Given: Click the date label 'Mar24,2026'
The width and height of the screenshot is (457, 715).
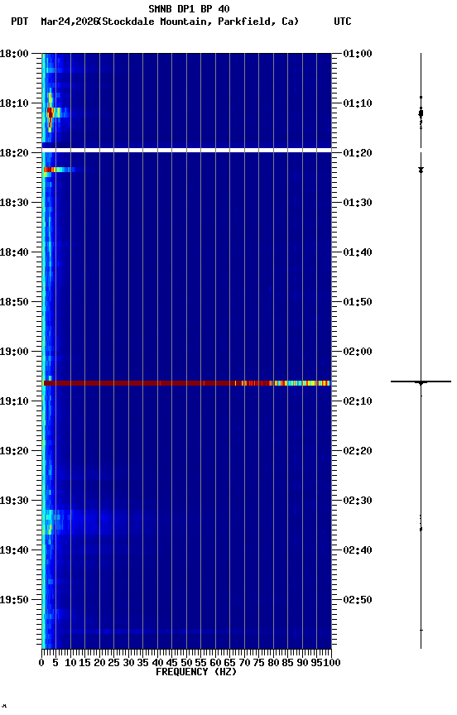Looking at the screenshot, I should [70, 22].
